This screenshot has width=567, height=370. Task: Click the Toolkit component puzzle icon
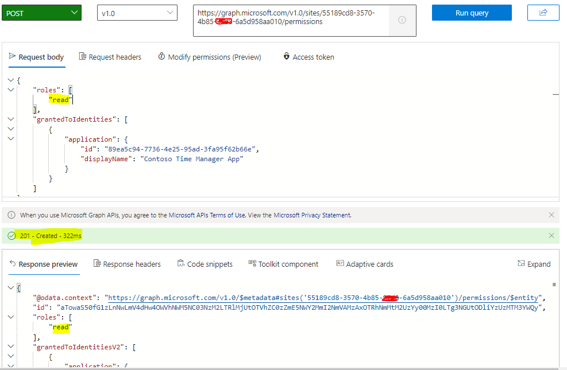click(x=252, y=263)
